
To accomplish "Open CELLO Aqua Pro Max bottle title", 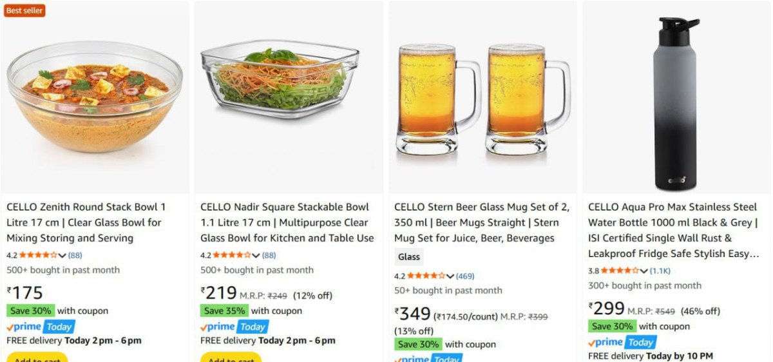I will pyautogui.click(x=674, y=230).
